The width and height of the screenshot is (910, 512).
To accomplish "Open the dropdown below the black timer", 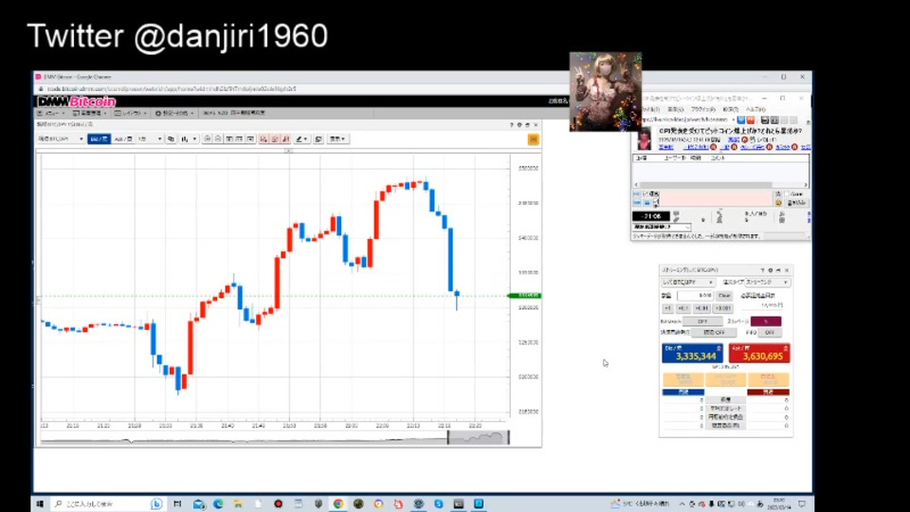I will pyautogui.click(x=662, y=227).
